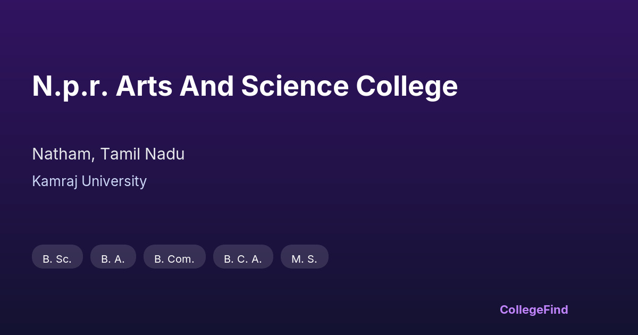Screen dimensions: 638x335
Task: Click the N.p.r. Arts And Science College heading
Action: 245,86
